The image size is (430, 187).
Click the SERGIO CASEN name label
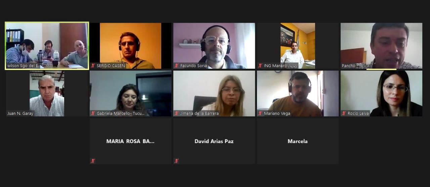tap(111, 66)
